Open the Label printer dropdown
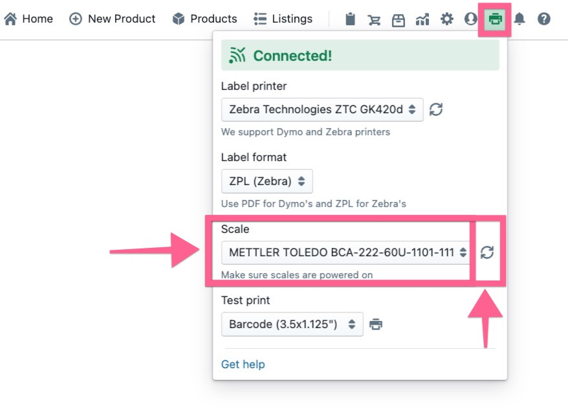The image size is (568, 409). click(322, 109)
